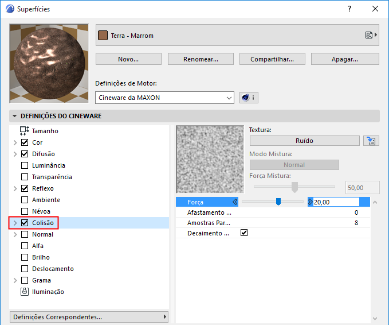Click the Tamanho size icon

pos(25,130)
